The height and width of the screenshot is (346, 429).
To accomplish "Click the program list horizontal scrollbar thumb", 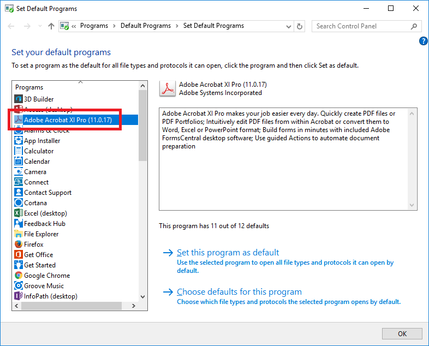I will click(71, 306).
